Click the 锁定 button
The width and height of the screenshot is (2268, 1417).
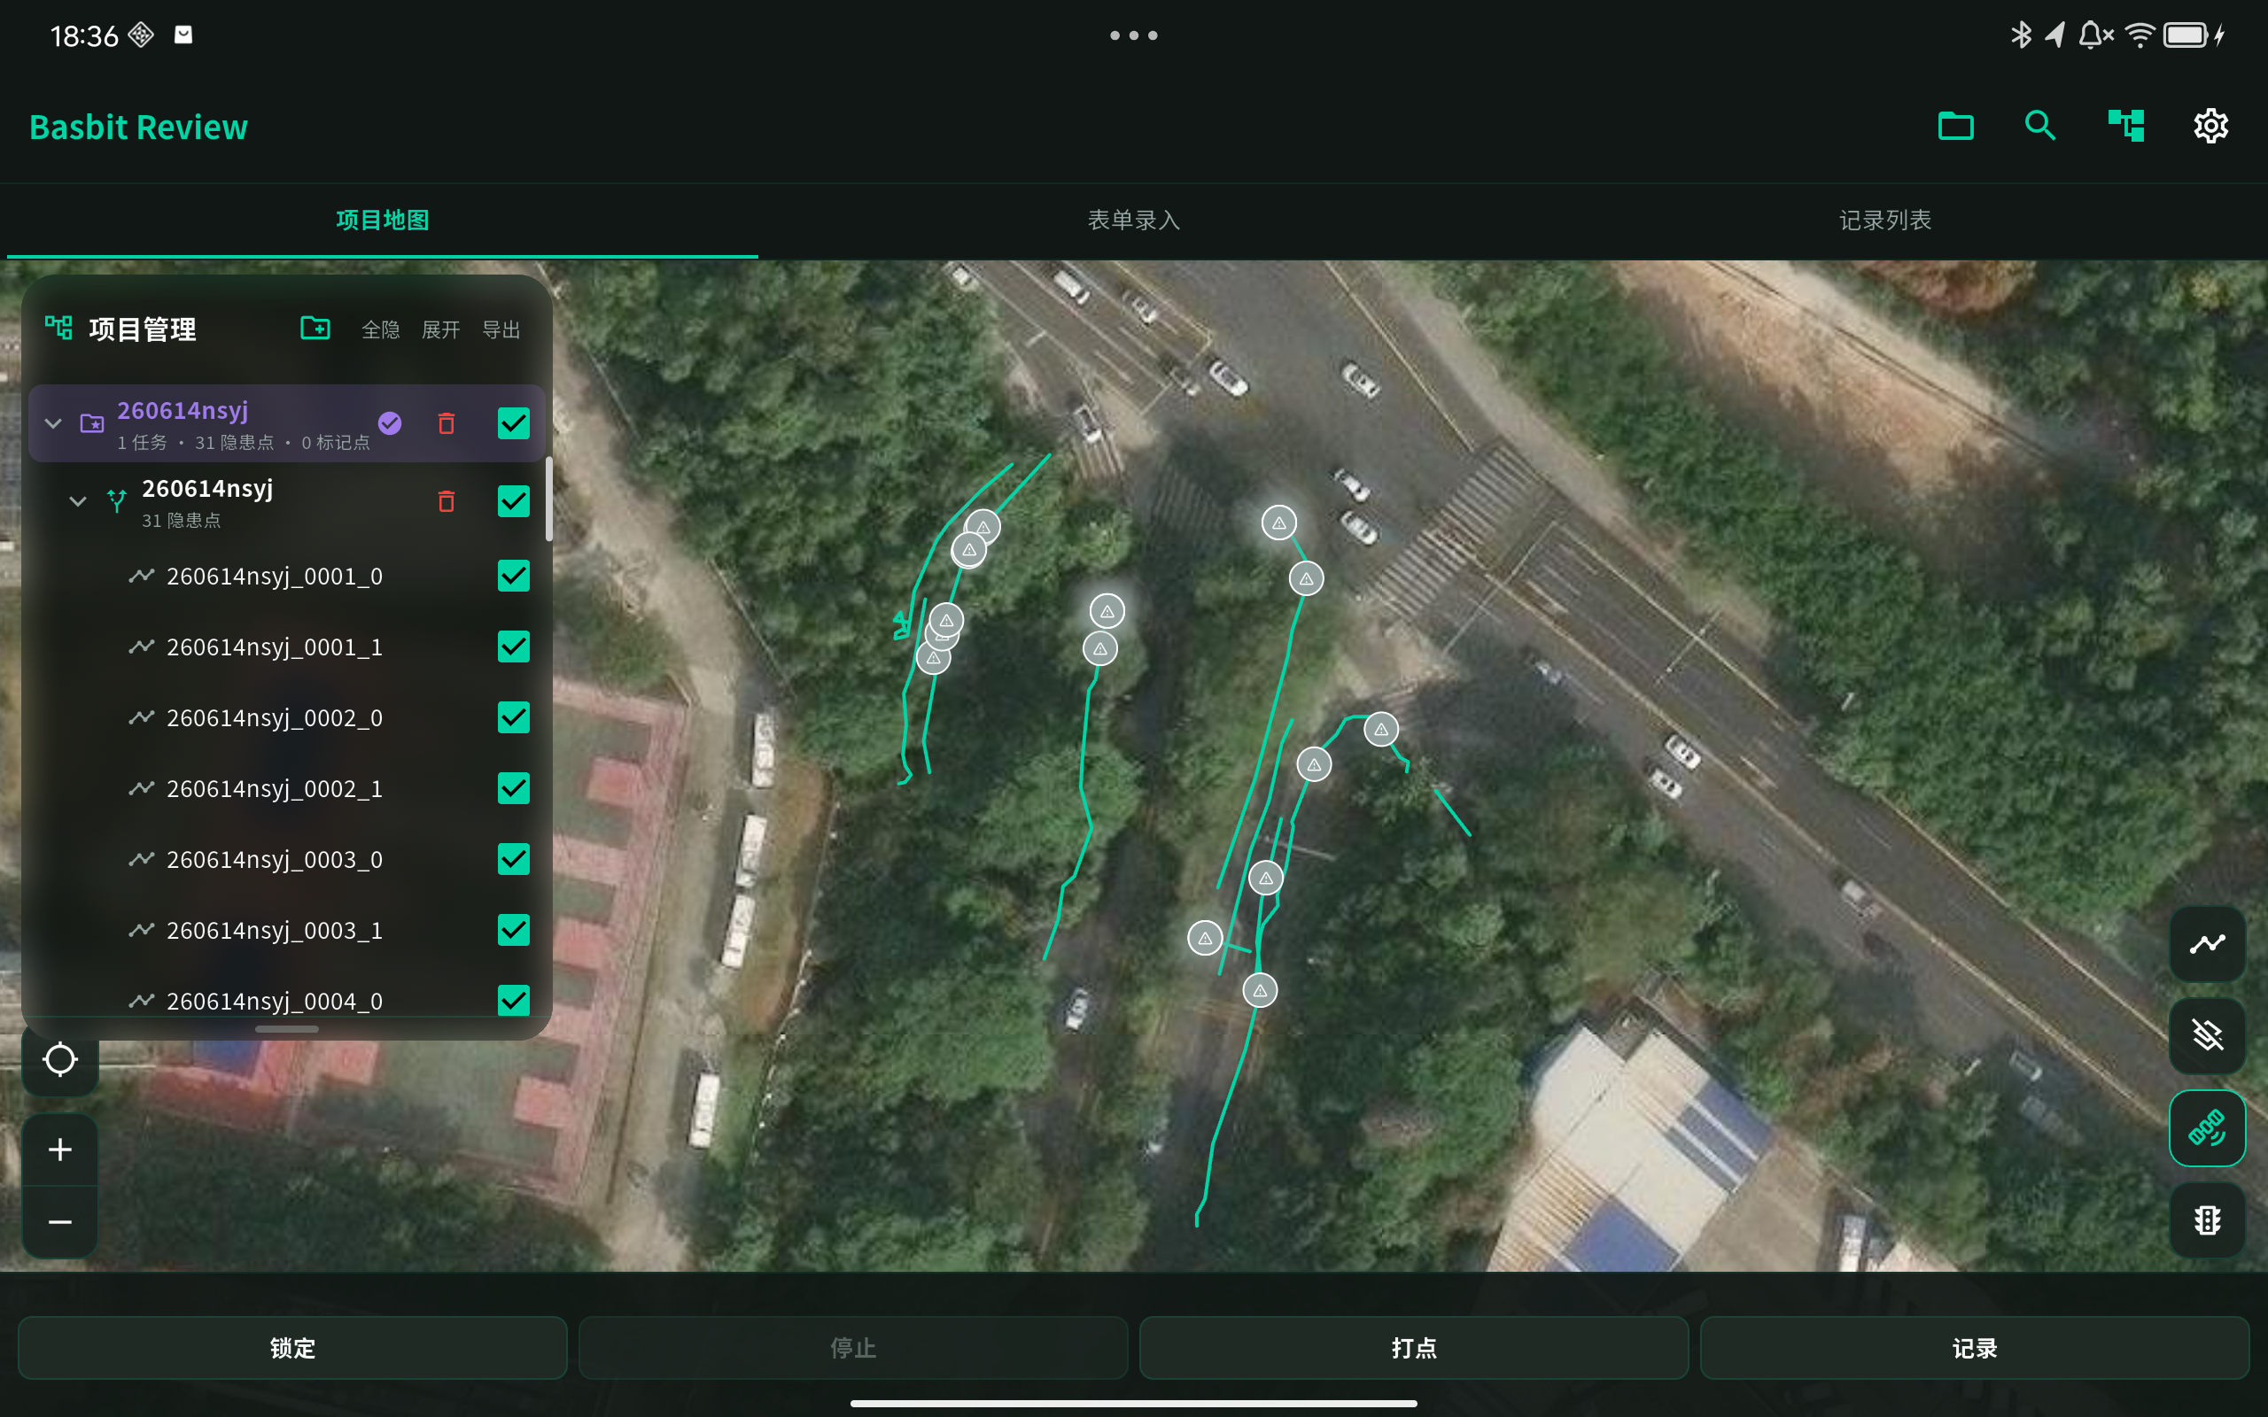pos(292,1348)
